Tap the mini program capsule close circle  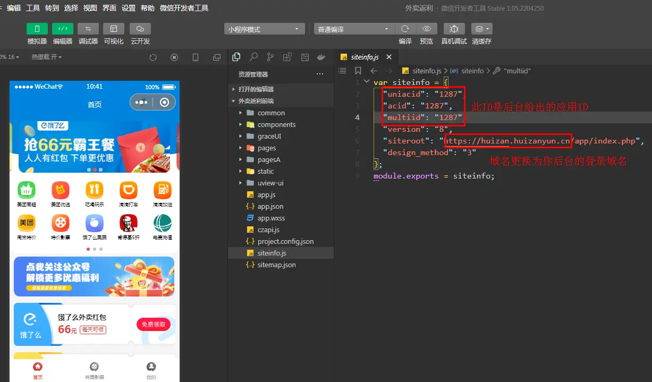click(x=165, y=102)
